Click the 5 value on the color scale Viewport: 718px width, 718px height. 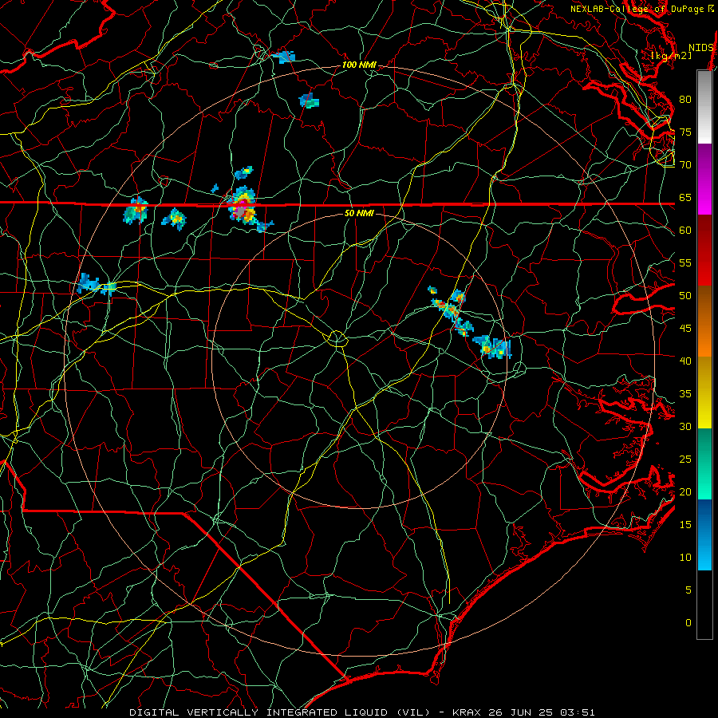(x=688, y=590)
